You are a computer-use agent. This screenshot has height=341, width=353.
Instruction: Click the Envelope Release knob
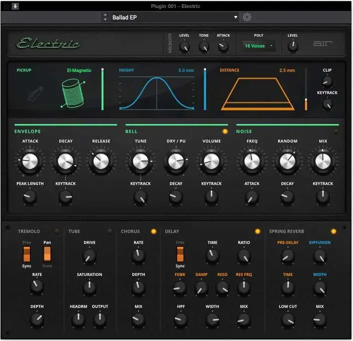click(x=101, y=161)
